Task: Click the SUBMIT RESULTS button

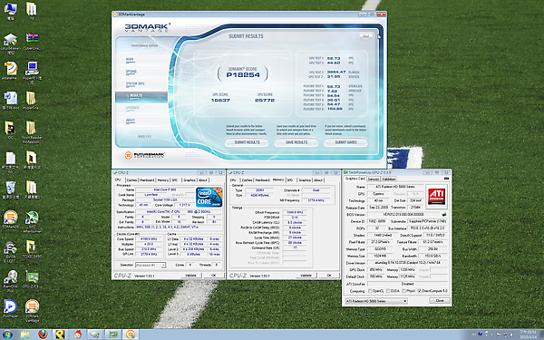Action: (x=247, y=142)
